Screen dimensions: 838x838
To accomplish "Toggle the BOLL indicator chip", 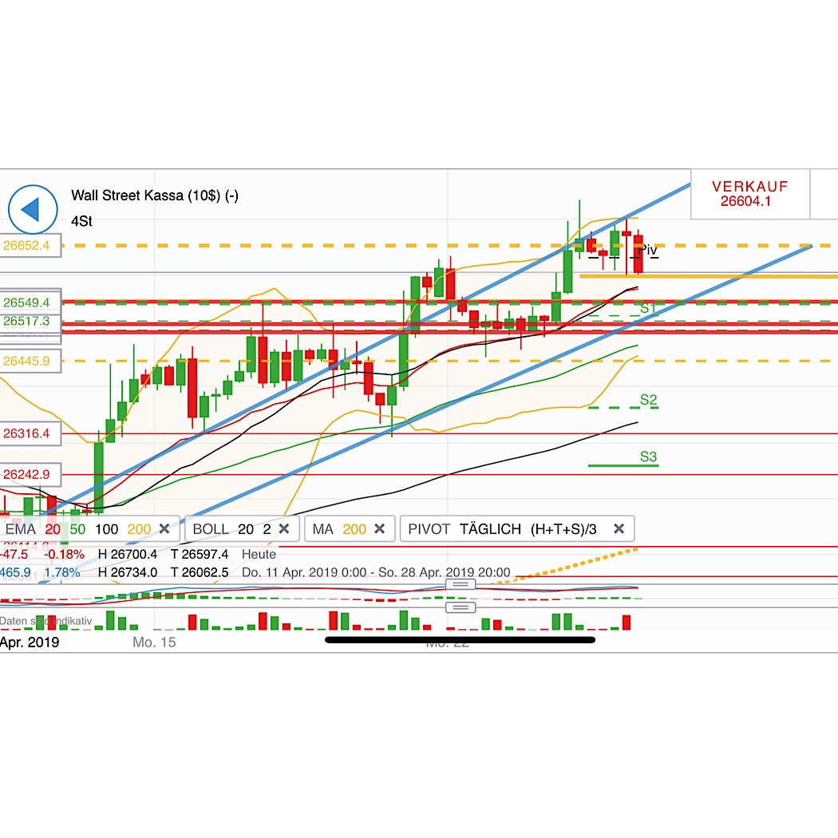I will (x=209, y=528).
